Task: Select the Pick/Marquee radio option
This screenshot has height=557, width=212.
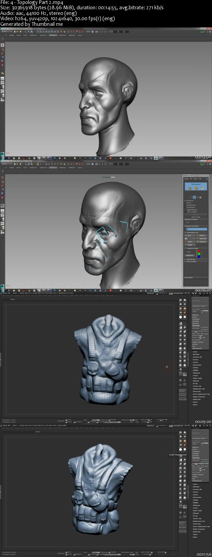Action: (189, 201)
